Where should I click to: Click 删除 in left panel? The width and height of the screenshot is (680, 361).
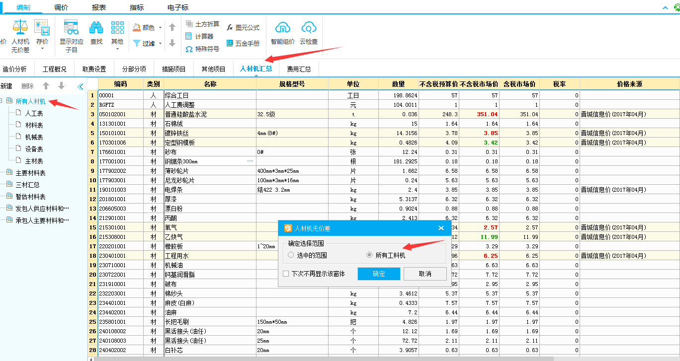click(x=27, y=86)
